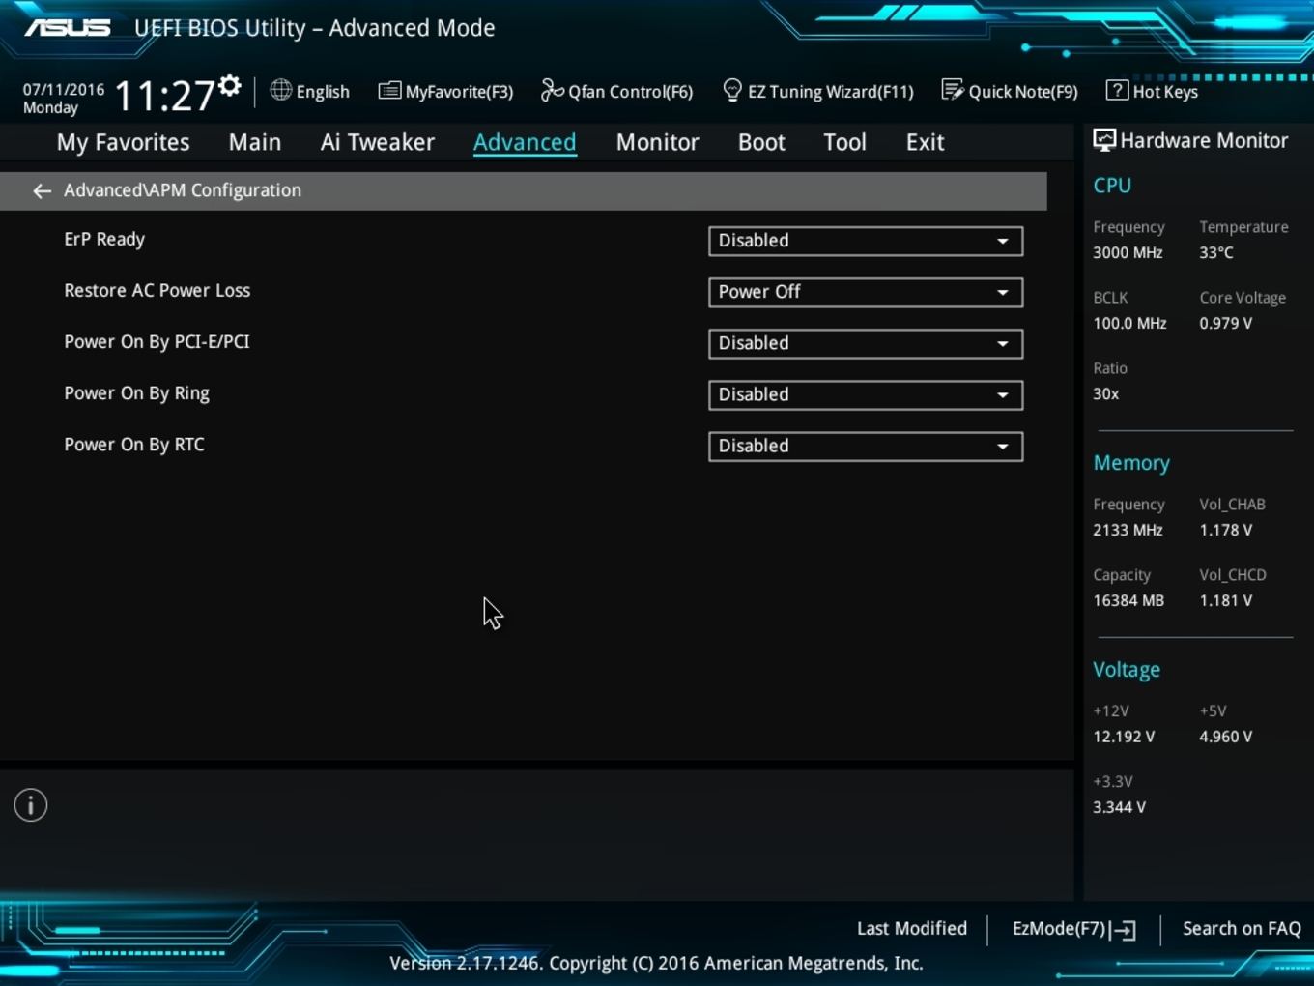Click the back arrow beside Advanced\APM Configuration
Viewport: 1314px width, 986px height.
click(x=42, y=191)
